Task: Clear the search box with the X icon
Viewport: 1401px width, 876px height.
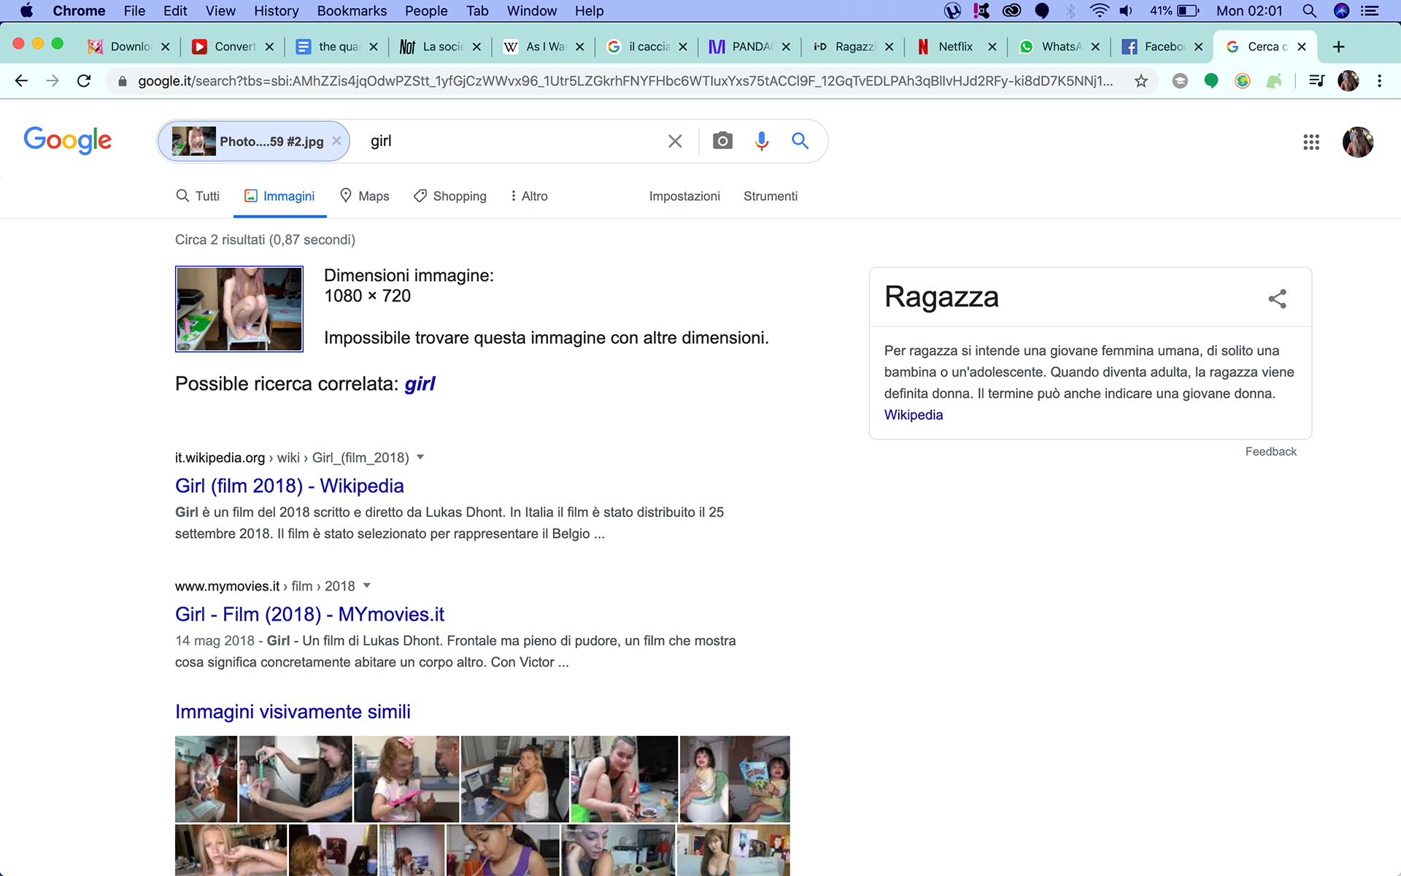Action: tap(675, 141)
